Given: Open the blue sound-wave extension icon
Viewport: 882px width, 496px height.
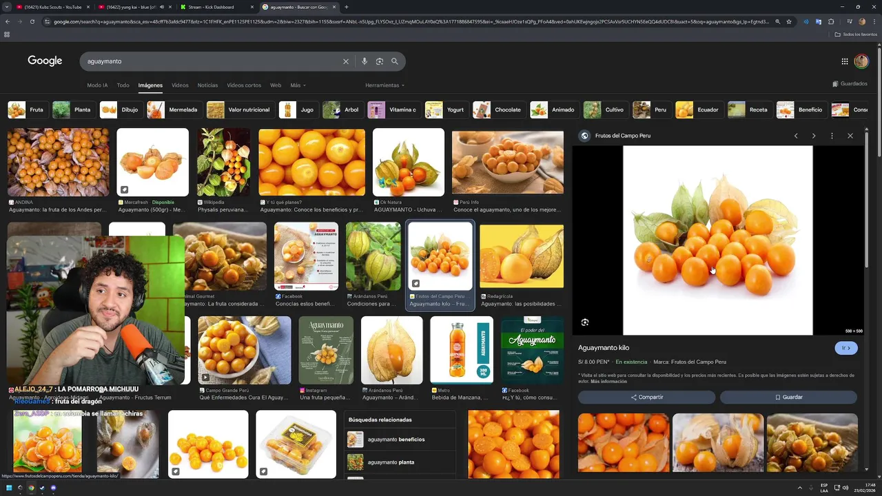Looking at the screenshot, I should [806, 21].
